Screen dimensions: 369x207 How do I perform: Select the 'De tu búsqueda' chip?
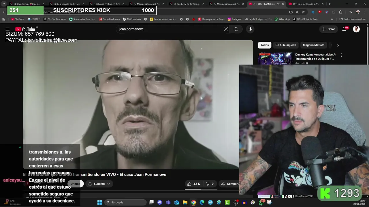(286, 45)
